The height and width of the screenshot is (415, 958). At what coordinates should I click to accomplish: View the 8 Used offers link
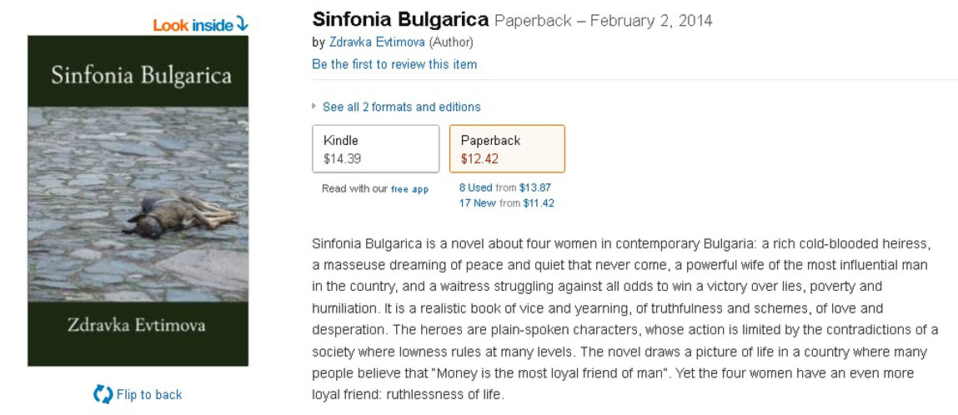point(475,188)
